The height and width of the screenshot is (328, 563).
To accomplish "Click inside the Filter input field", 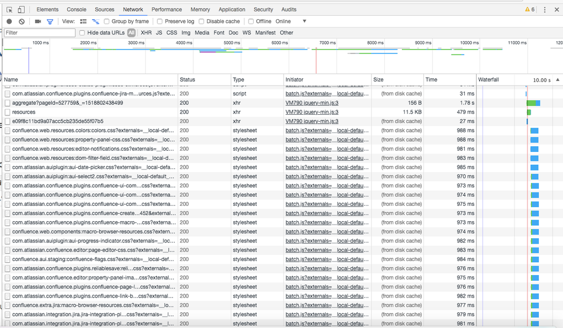I will tap(38, 33).
